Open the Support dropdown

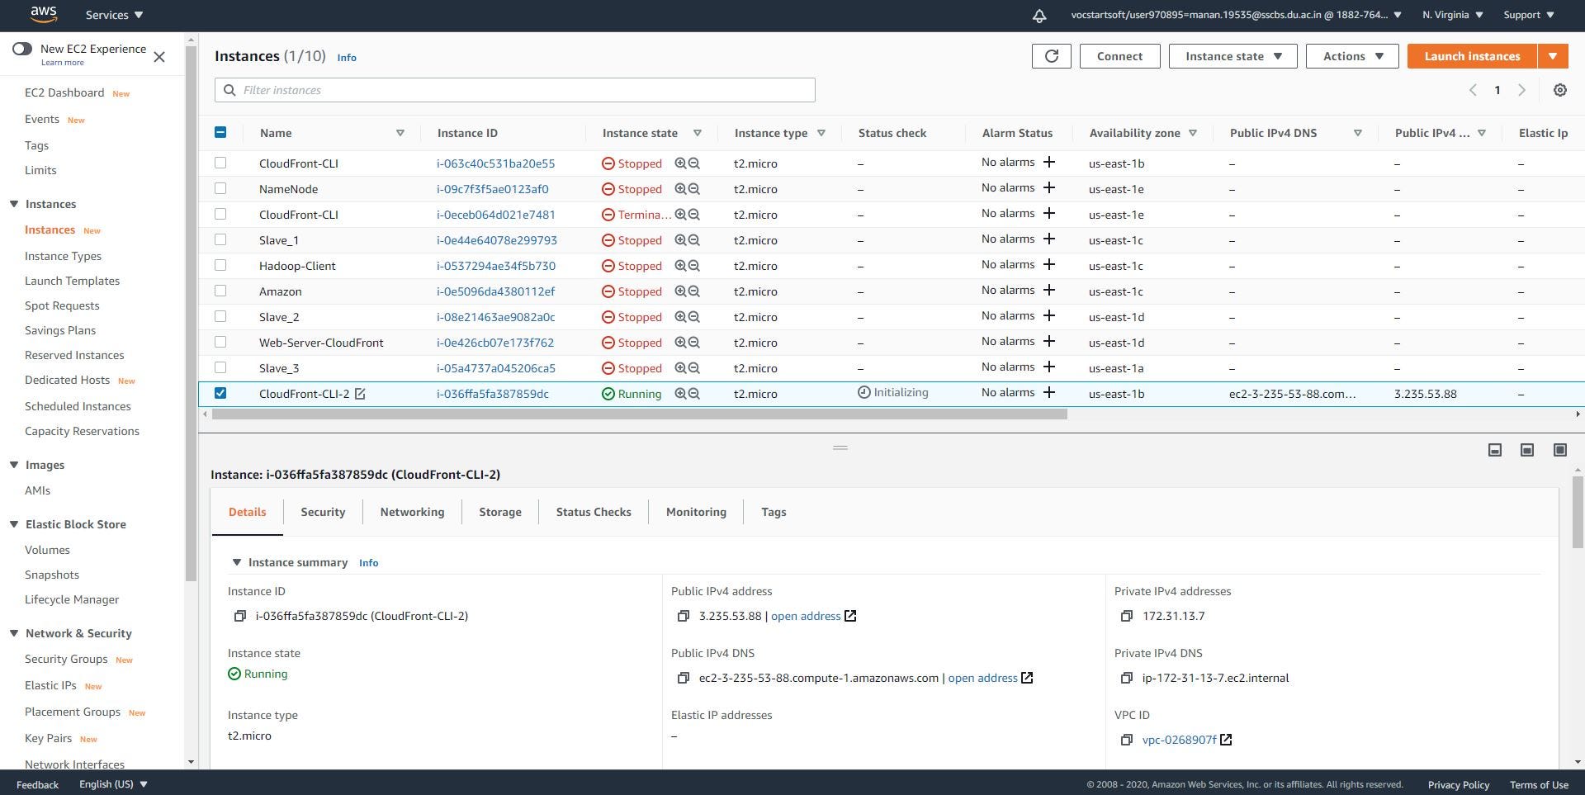(1529, 15)
